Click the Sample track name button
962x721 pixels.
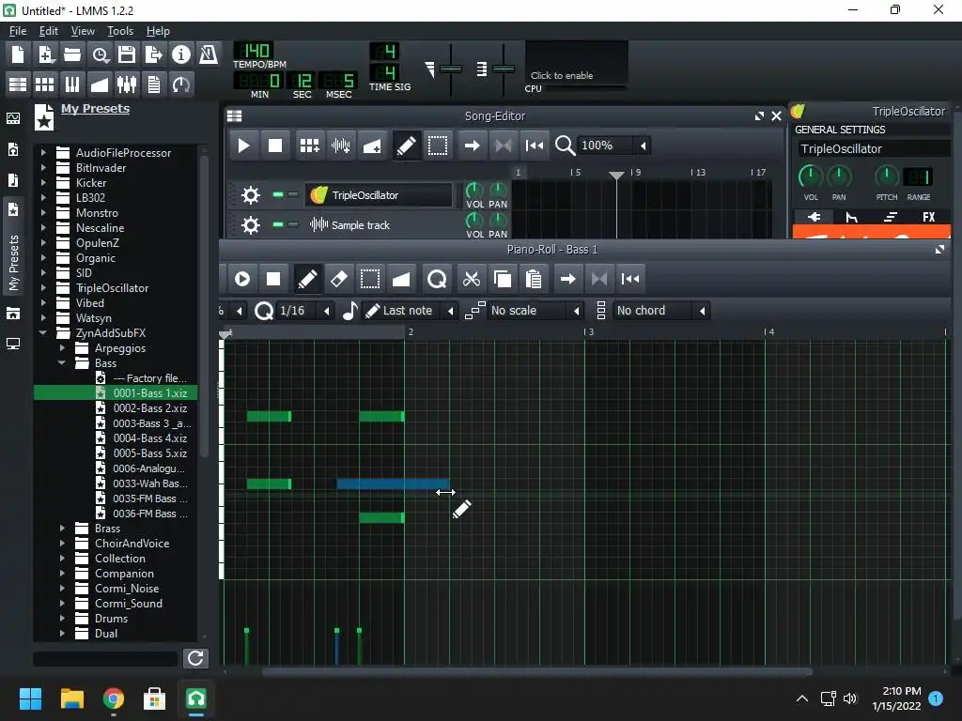(x=379, y=225)
